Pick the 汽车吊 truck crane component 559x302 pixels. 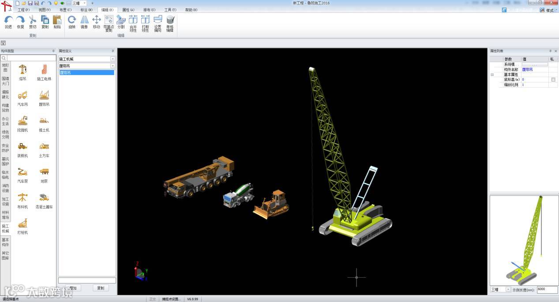pos(23,98)
